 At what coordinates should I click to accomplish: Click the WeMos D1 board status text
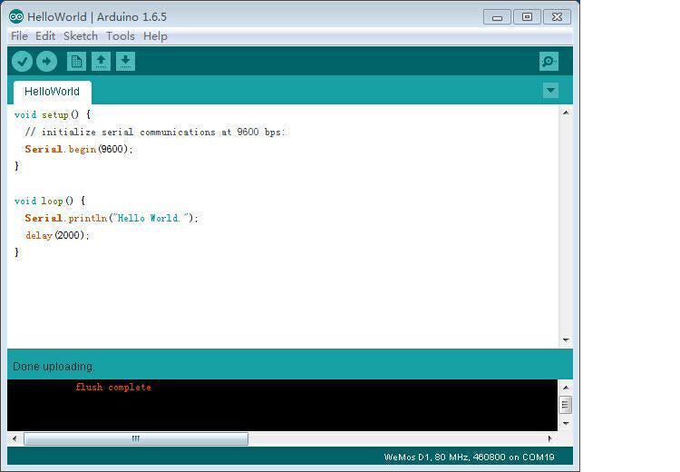[470, 457]
